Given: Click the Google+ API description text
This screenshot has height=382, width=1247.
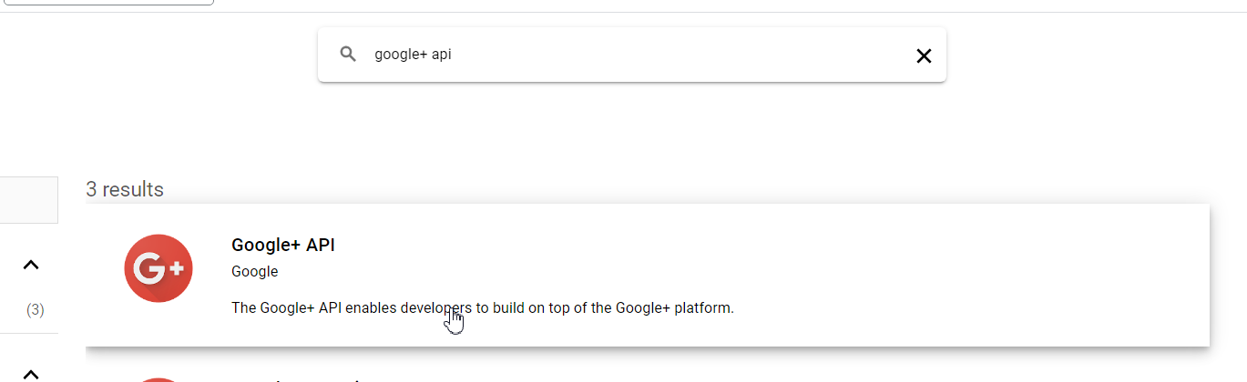Looking at the screenshot, I should [483, 307].
